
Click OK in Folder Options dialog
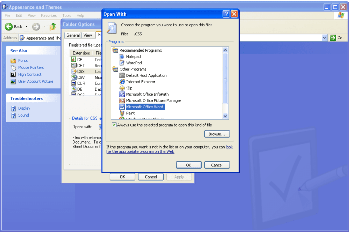[123, 177]
